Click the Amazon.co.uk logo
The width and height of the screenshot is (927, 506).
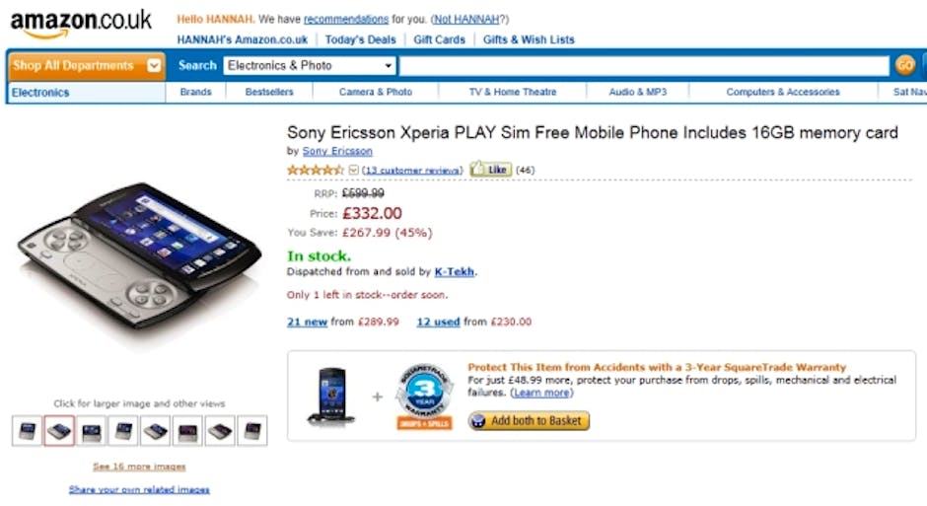coord(81,24)
